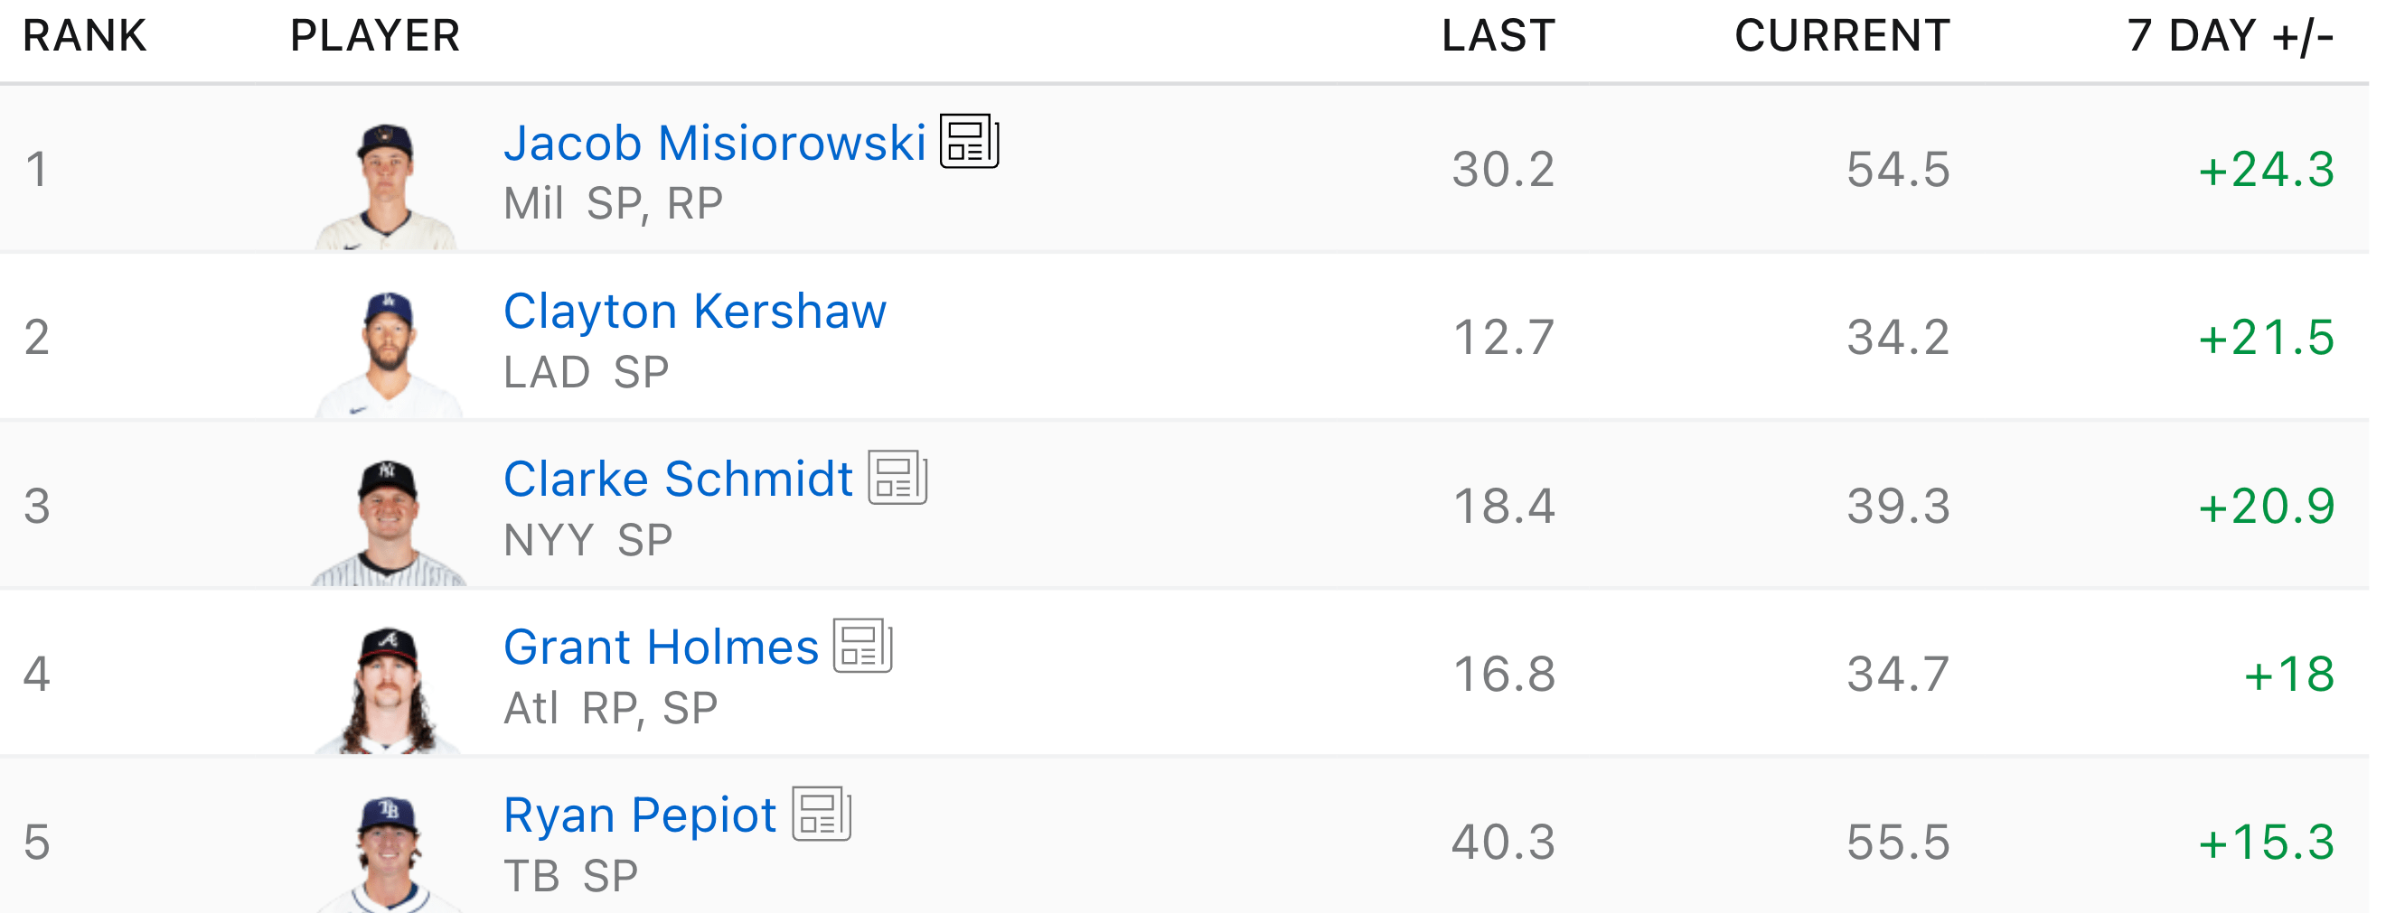Screen dimensions: 2386x913
Task: Sort by RANK column header
Action: click(x=84, y=36)
